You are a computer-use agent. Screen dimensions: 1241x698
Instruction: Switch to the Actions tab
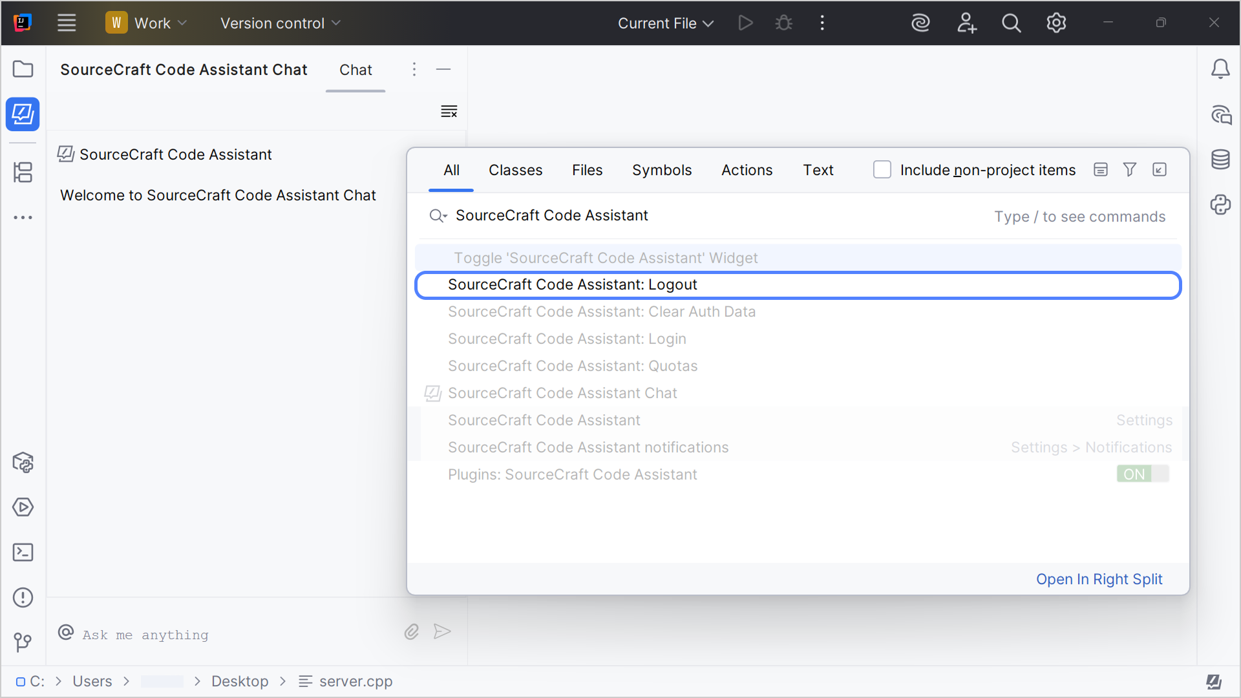pyautogui.click(x=747, y=170)
